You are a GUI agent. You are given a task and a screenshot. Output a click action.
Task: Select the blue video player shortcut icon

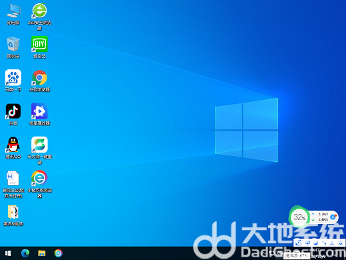(x=39, y=111)
